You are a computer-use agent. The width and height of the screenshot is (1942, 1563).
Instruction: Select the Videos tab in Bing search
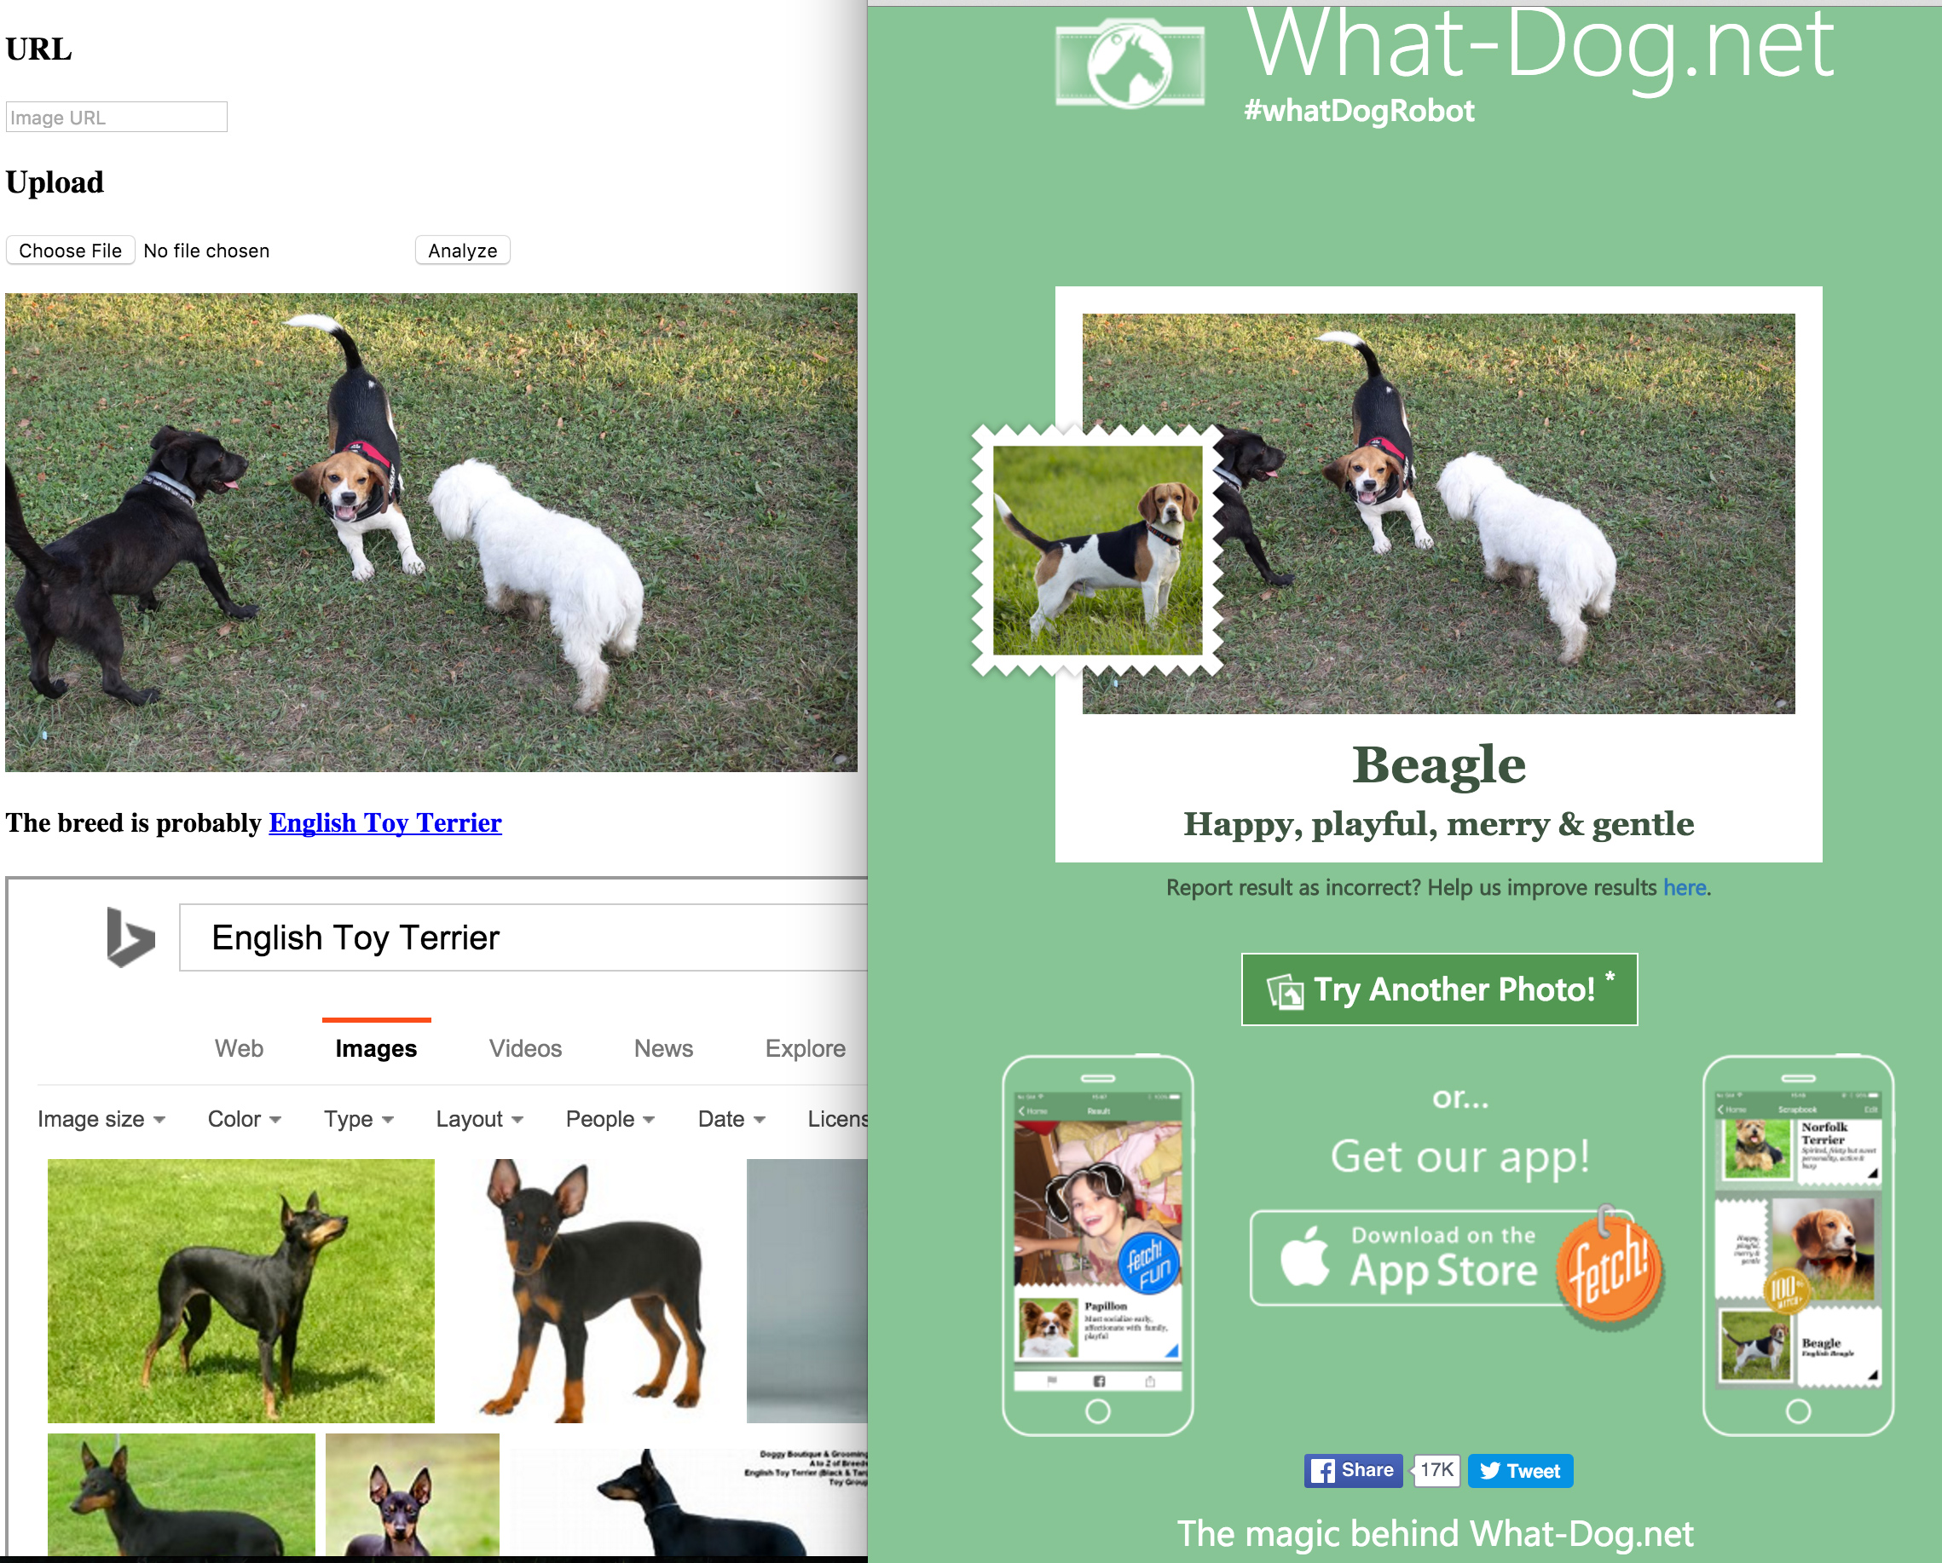point(525,1047)
